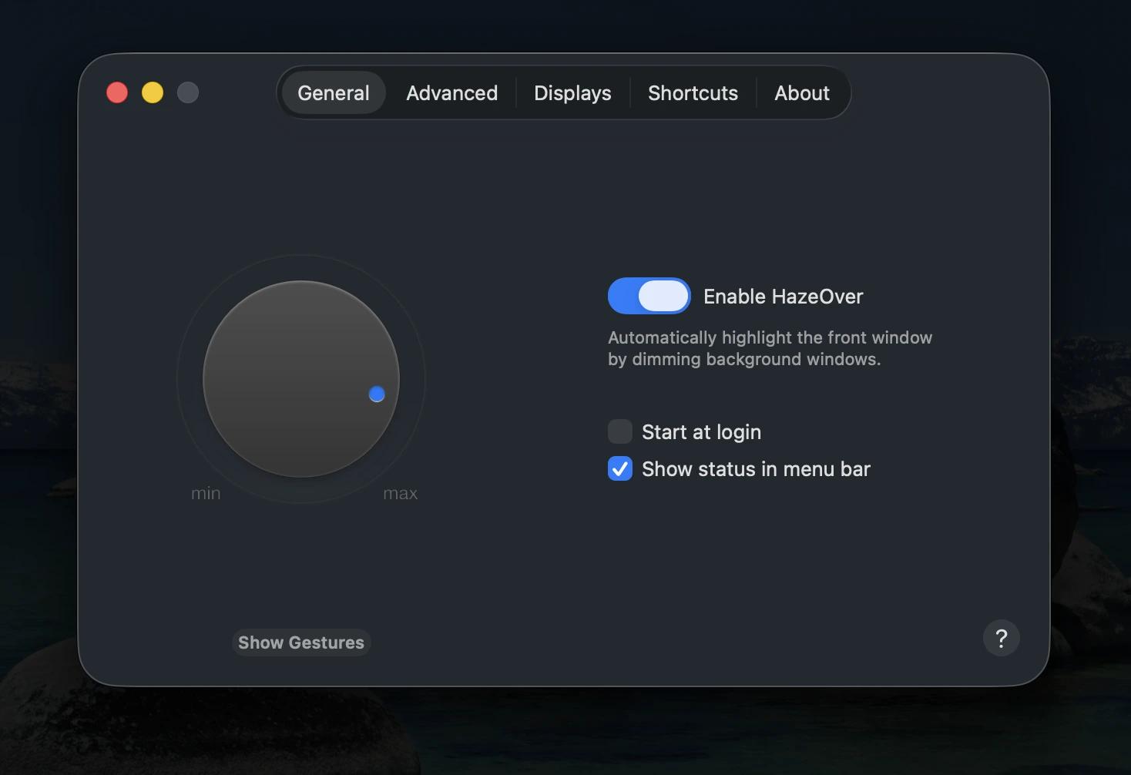Click the max label below the dial
This screenshot has width=1131, height=775.
point(400,493)
